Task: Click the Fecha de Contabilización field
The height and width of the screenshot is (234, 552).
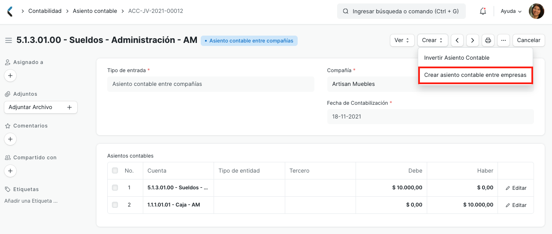Action: [430, 116]
